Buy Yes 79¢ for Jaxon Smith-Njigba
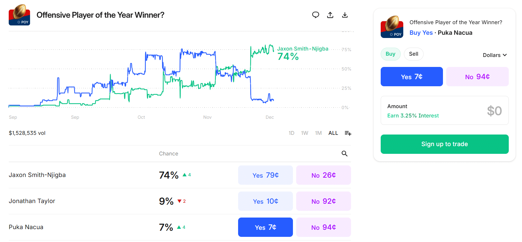Image resolution: width=522 pixels, height=242 pixels. click(x=265, y=175)
